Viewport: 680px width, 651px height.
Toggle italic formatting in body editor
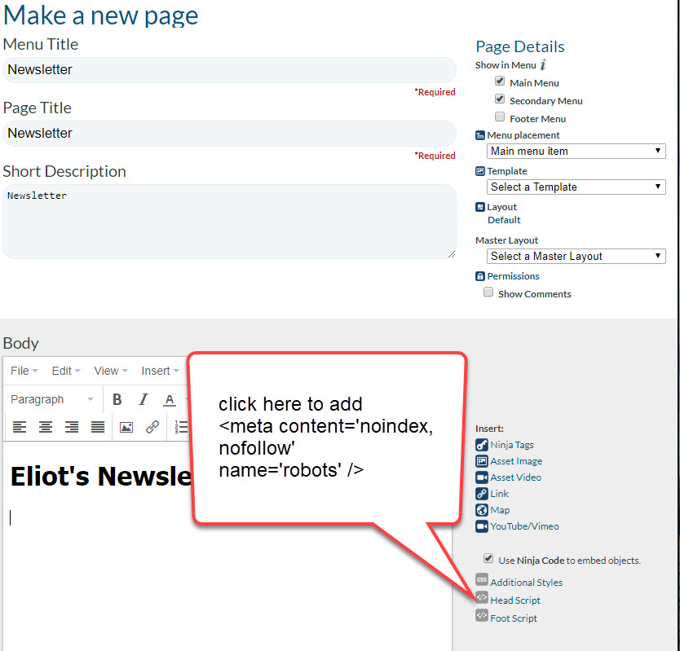coord(144,399)
